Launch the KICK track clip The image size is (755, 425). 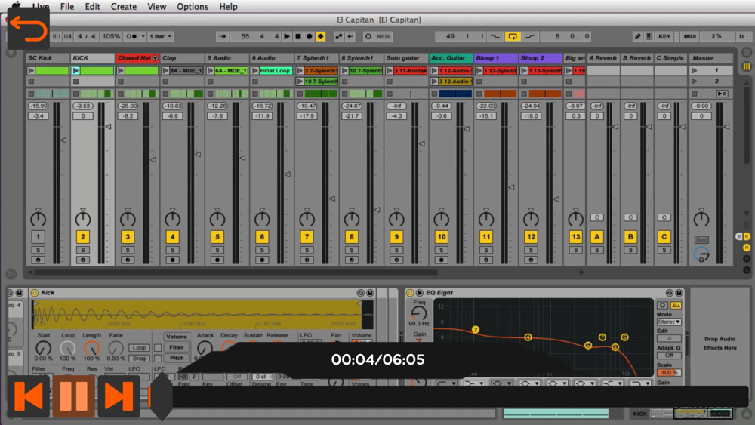tap(75, 71)
